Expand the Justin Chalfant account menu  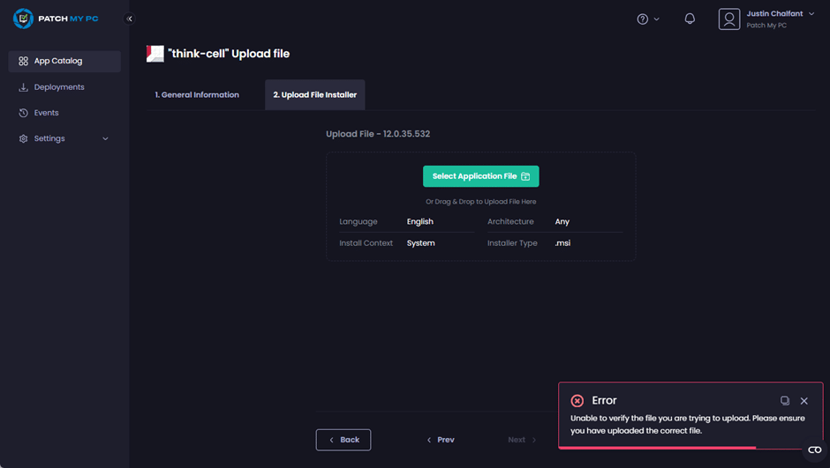[811, 14]
